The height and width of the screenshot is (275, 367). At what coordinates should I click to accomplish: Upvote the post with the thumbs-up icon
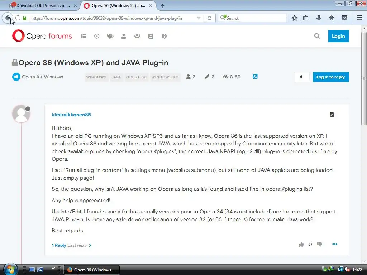[x=301, y=245]
